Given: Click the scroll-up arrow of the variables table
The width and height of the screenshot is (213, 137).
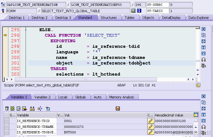Looking at the screenshot, I should (x=196, y=127).
